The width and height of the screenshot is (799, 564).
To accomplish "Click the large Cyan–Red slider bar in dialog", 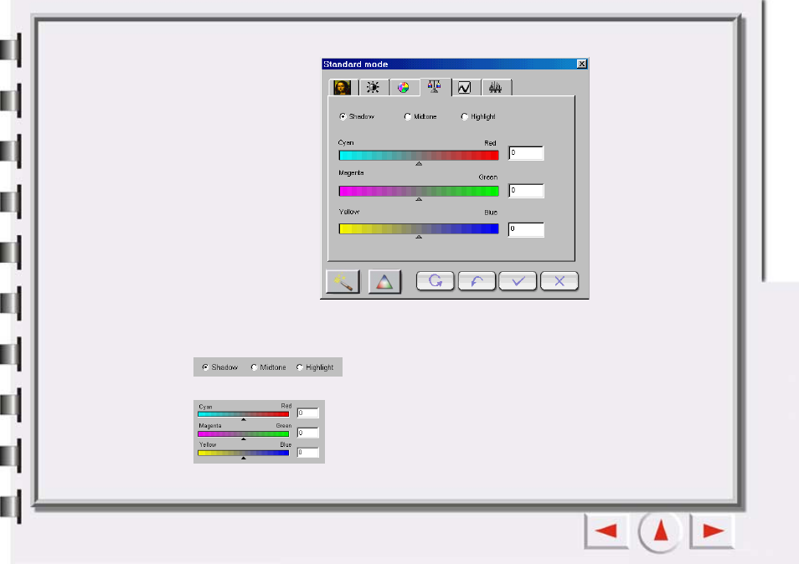I will point(419,156).
